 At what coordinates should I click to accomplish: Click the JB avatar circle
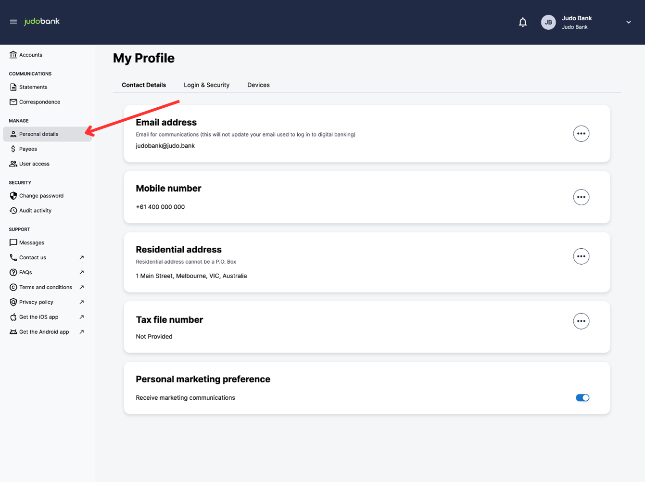[548, 22]
